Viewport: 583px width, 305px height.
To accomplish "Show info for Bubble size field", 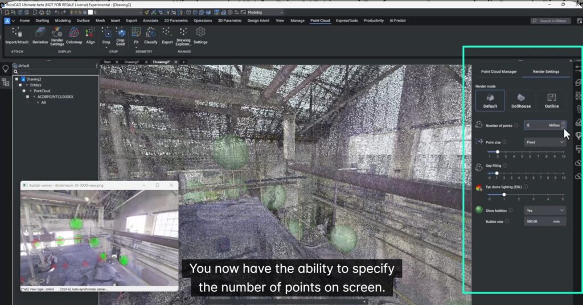I will pyautogui.click(x=507, y=221).
